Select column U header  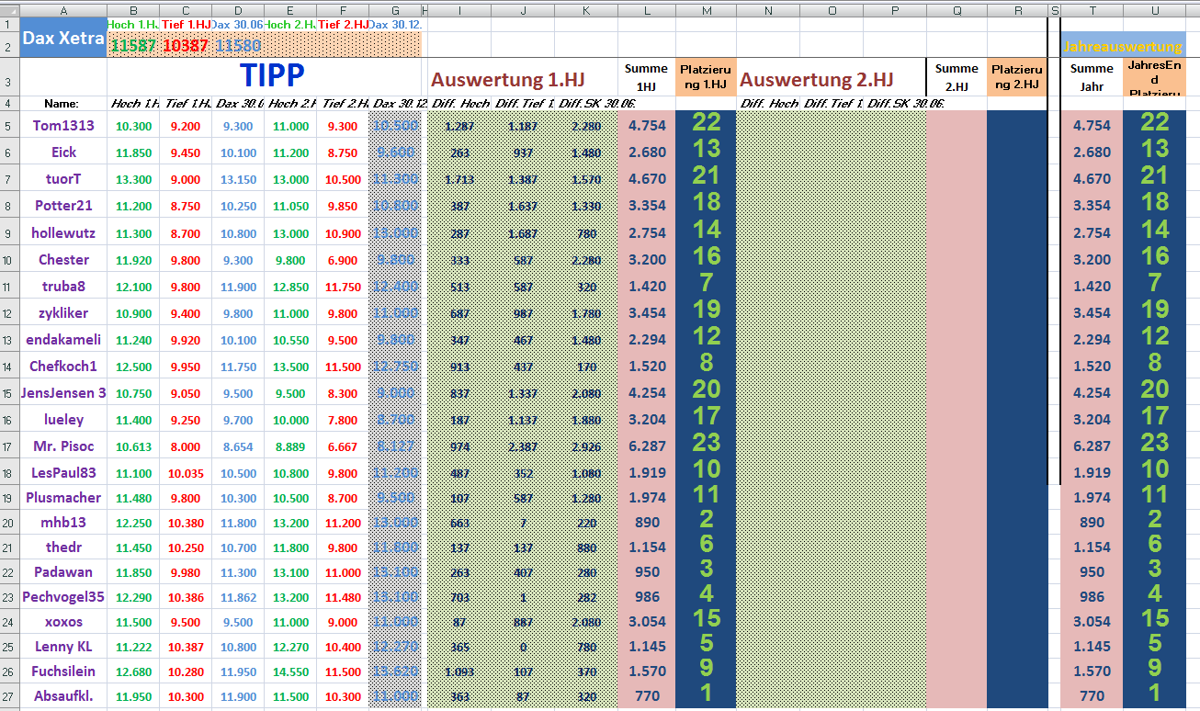(1154, 9)
